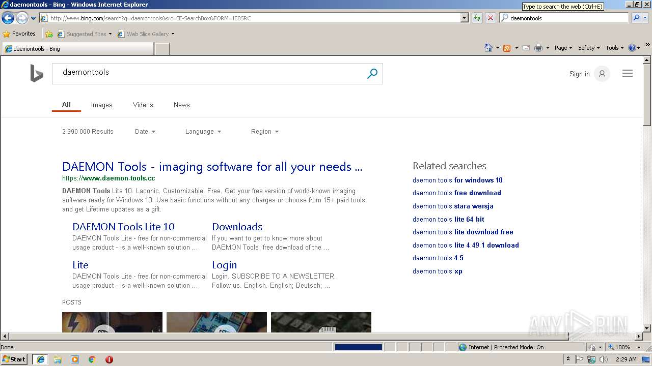Screen dimensions: 652x366
Task: Open first post thumbnail with lightning logo
Action: point(112,322)
